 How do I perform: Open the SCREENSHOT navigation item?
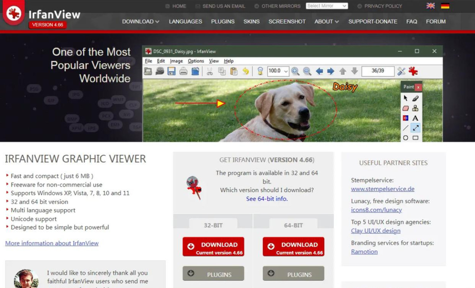pos(287,21)
